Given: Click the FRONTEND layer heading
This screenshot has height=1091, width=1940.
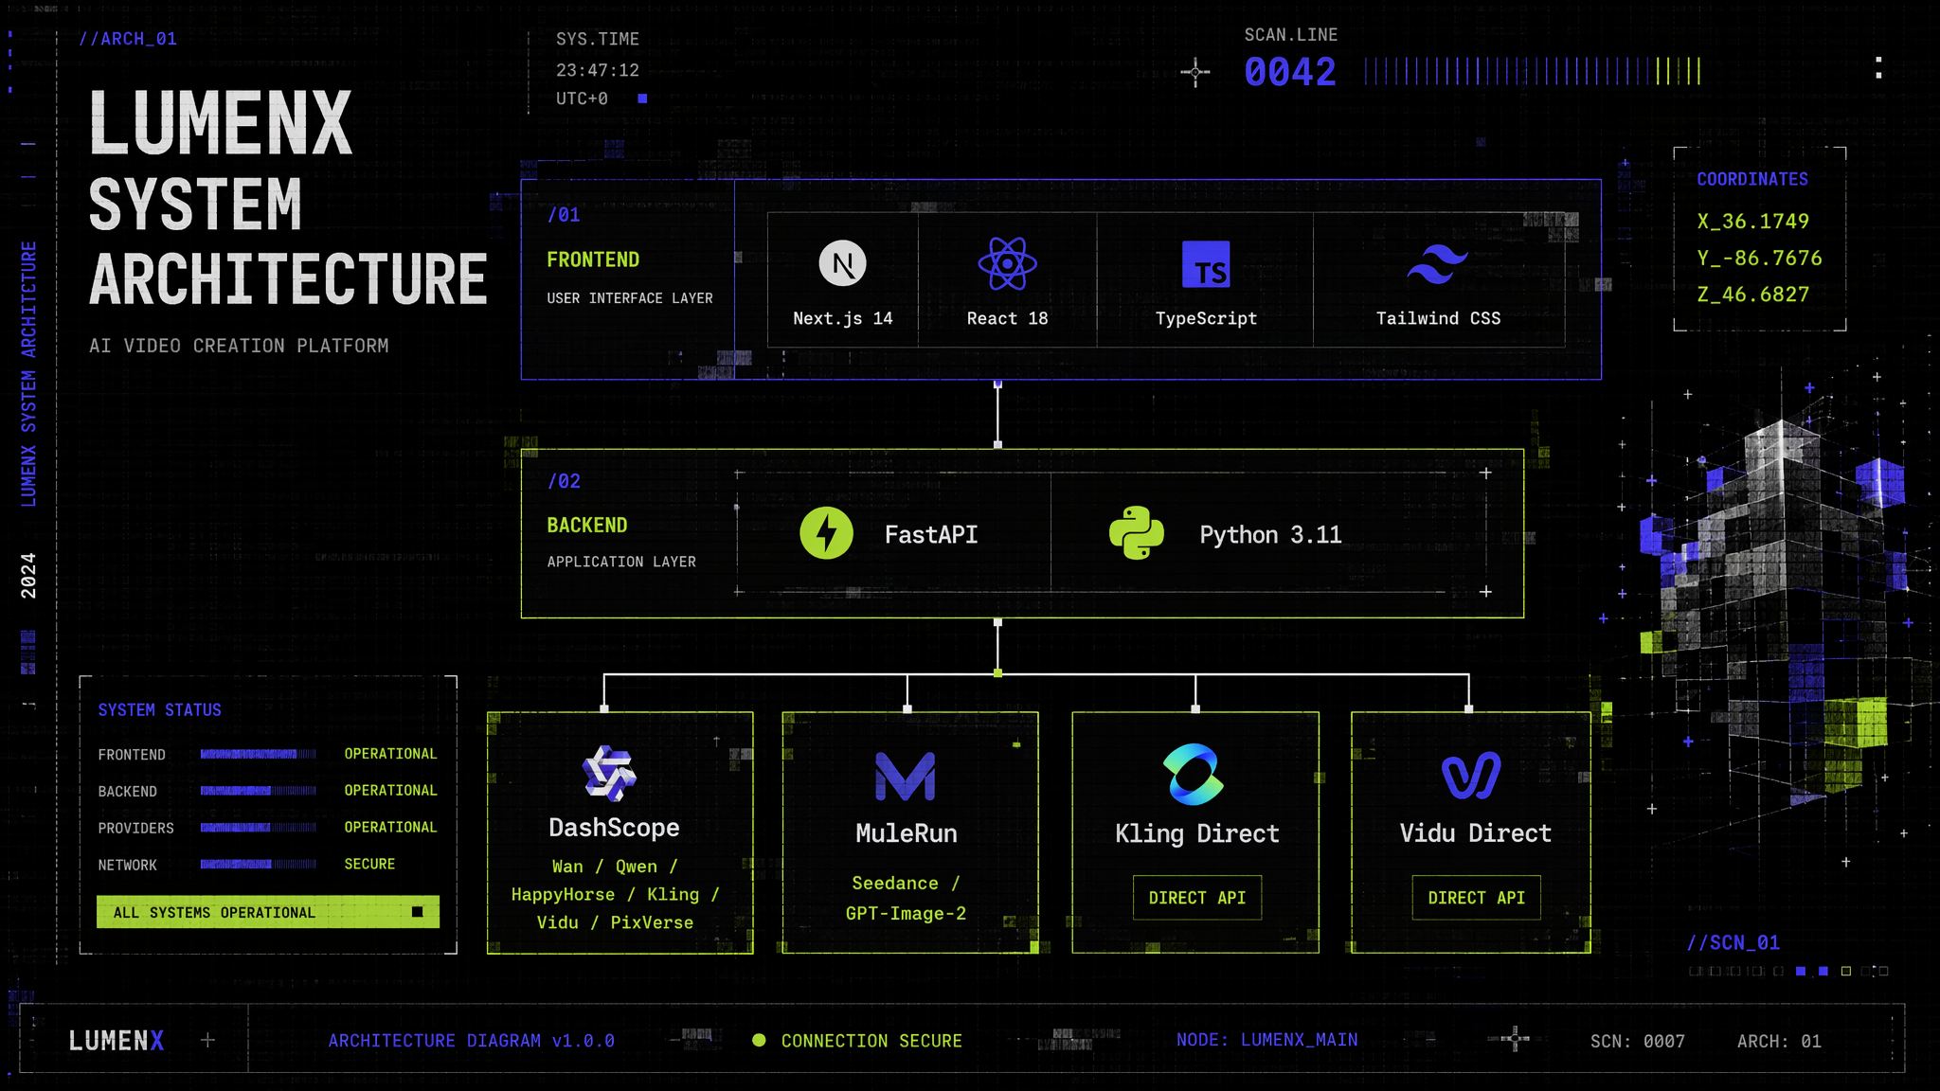Looking at the screenshot, I should pyautogui.click(x=593, y=259).
